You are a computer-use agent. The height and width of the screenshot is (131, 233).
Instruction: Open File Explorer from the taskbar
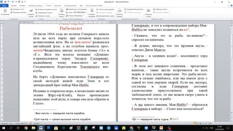click(33, 128)
